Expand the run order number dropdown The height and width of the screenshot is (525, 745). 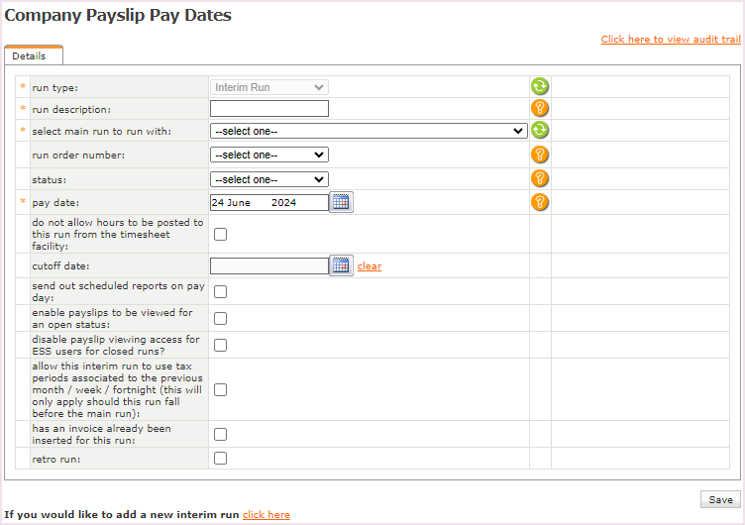click(268, 155)
